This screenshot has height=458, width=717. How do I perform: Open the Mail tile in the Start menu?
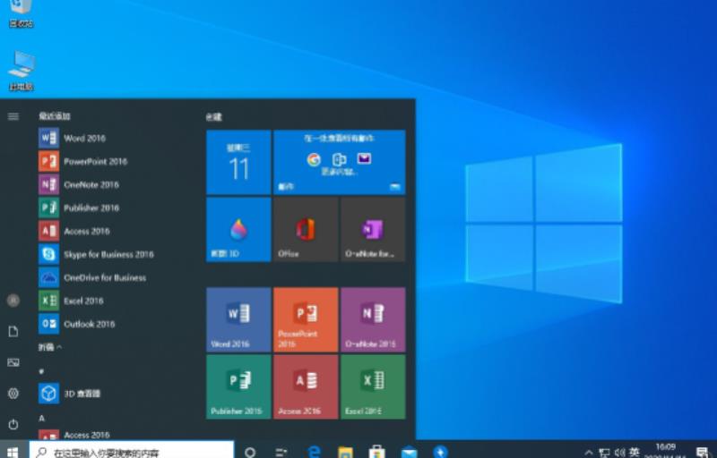tap(340, 162)
